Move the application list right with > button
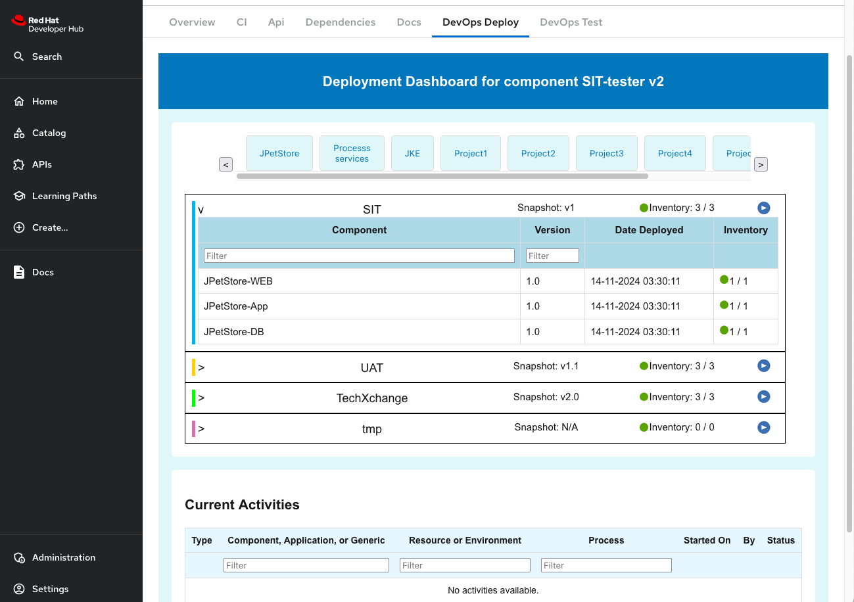 coord(761,164)
